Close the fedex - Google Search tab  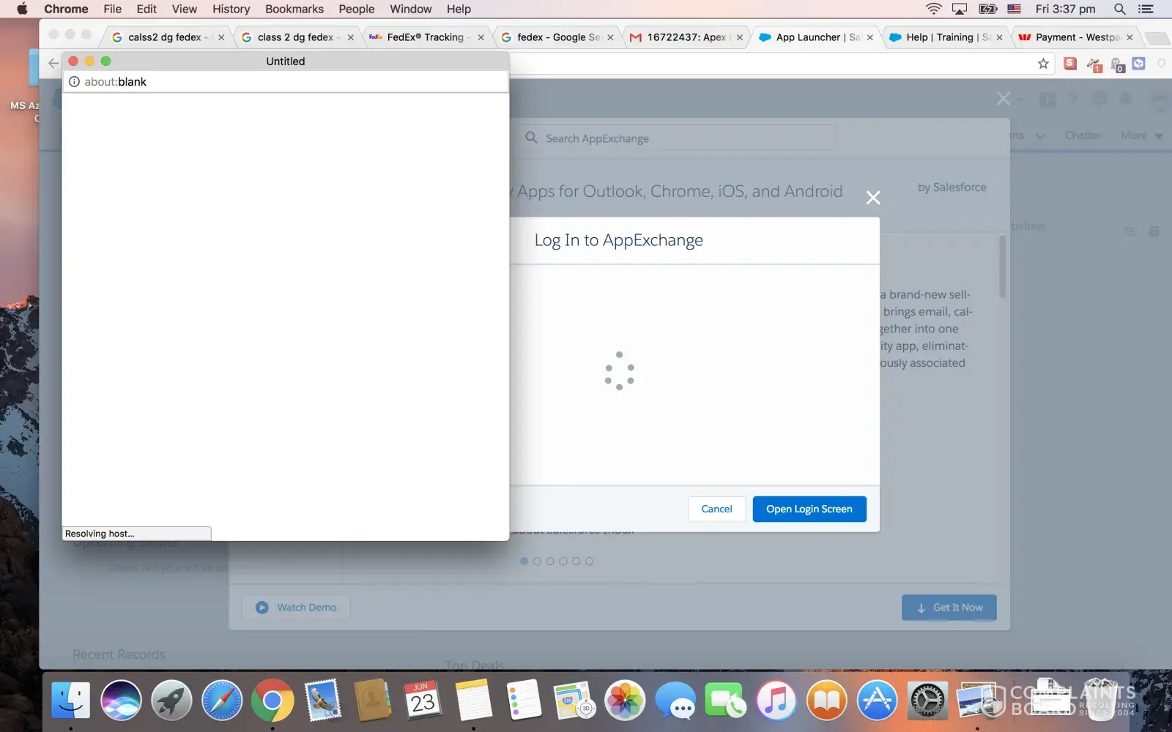pyautogui.click(x=610, y=37)
